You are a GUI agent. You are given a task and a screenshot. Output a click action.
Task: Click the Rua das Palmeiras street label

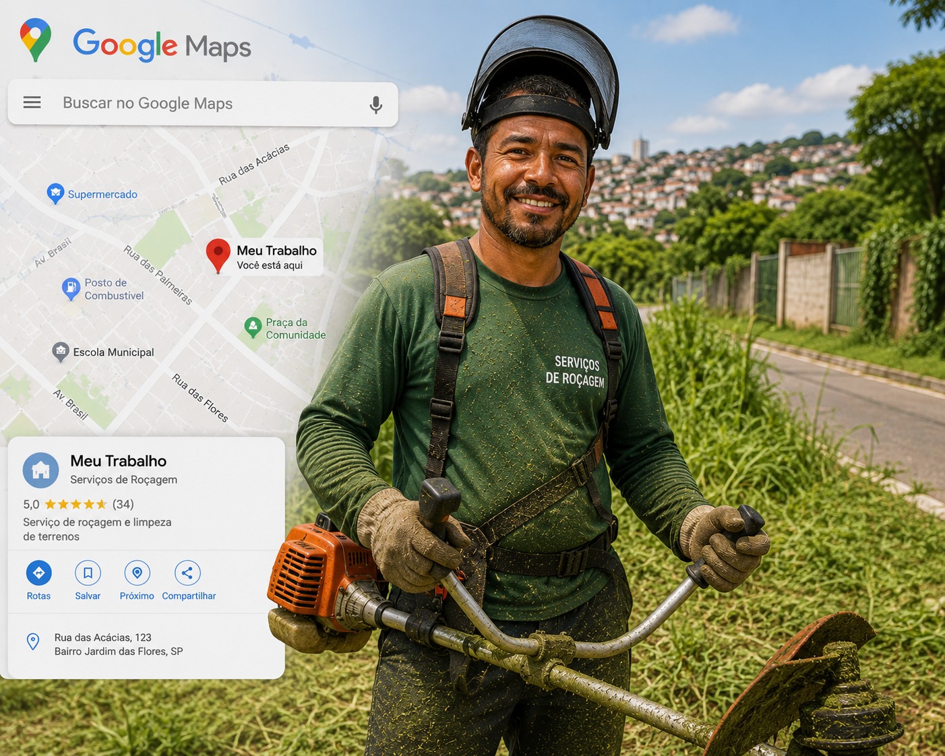tap(158, 275)
